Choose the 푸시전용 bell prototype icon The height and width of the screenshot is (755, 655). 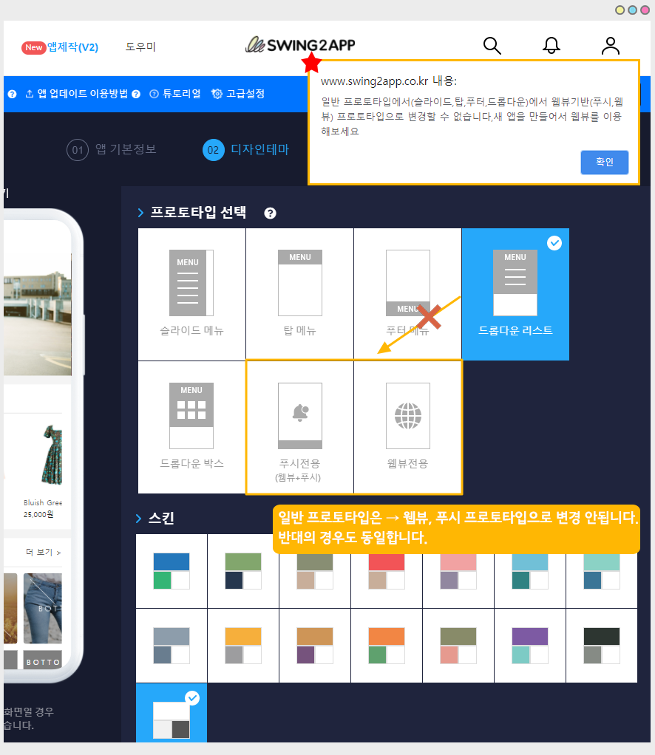[x=299, y=416]
